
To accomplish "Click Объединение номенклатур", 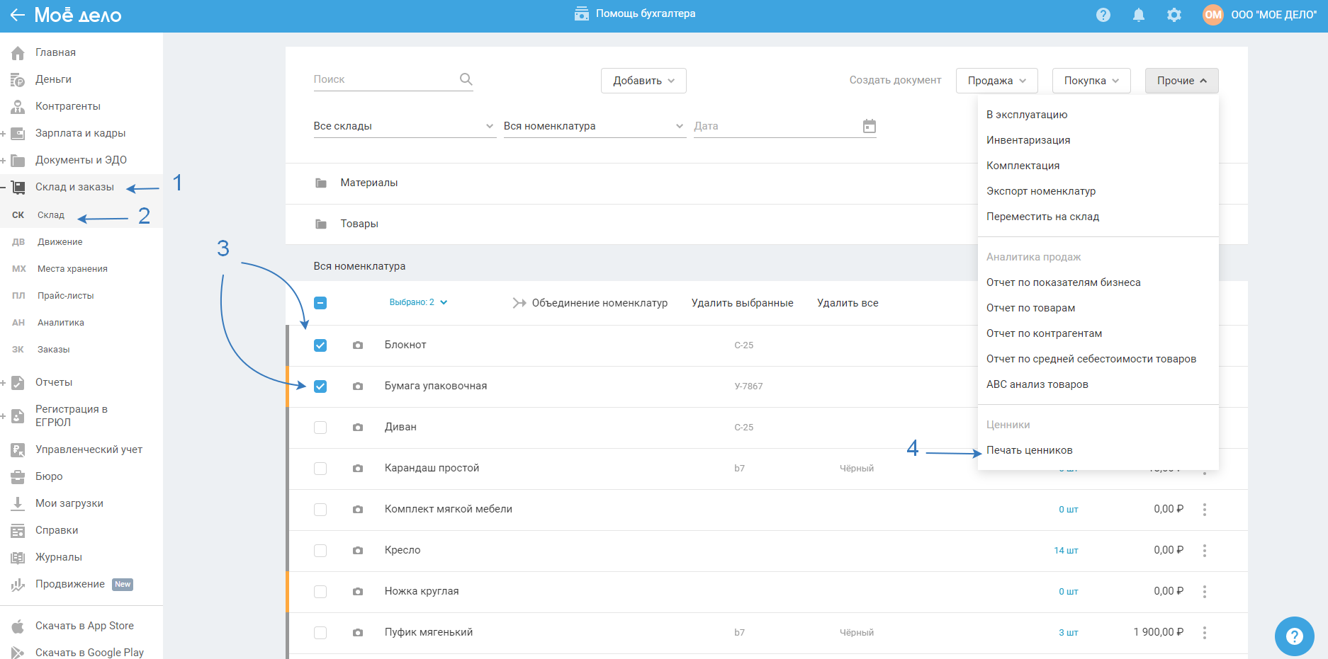I will click(x=599, y=303).
